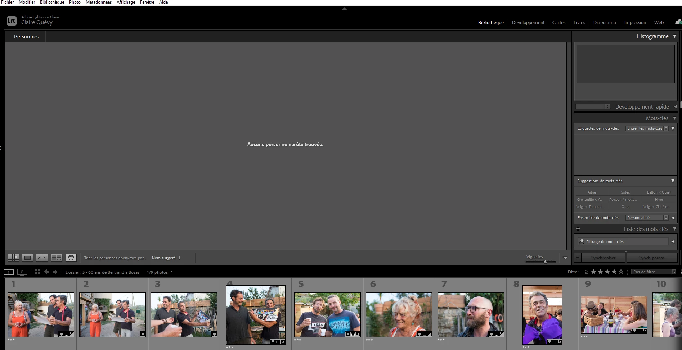Screen dimensions: 682x350
Task: Open the Photo menu
Action: [75, 2]
